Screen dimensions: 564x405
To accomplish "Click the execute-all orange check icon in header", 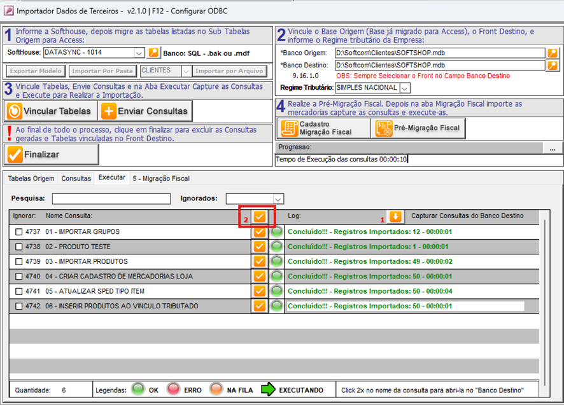I will coord(259,217).
